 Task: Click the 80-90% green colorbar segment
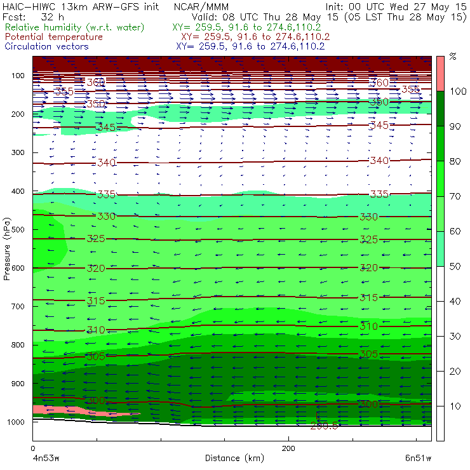(x=440, y=144)
